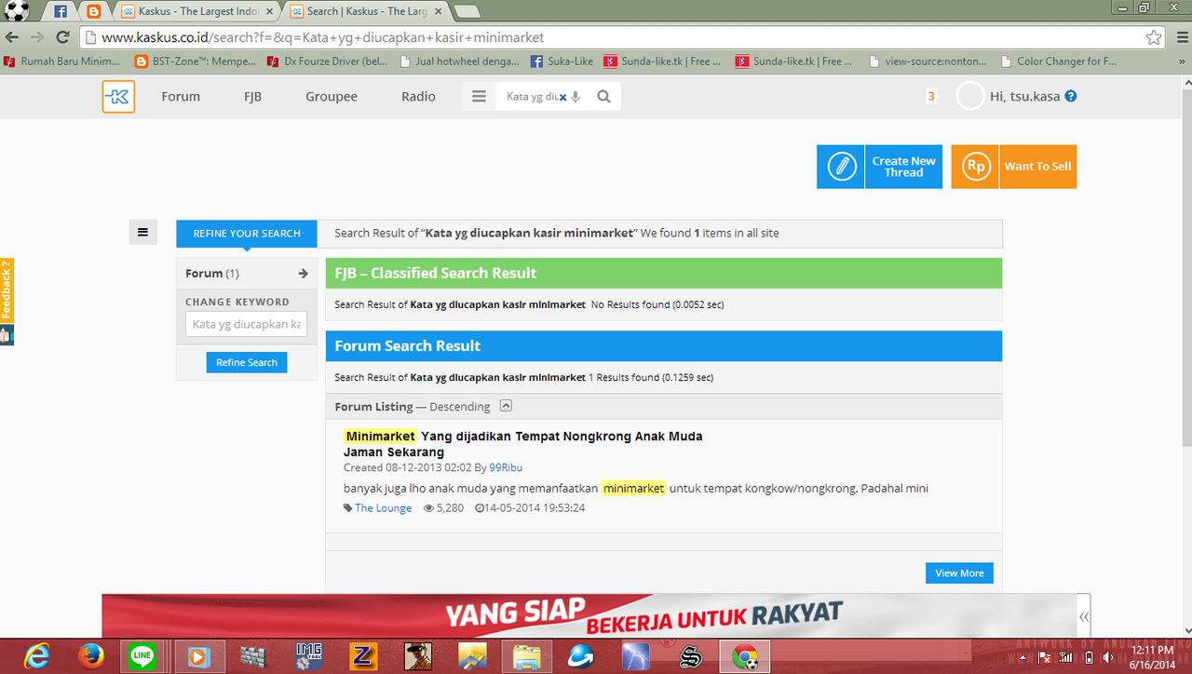
Task: Click the Rp currency sell icon
Action: 975,167
